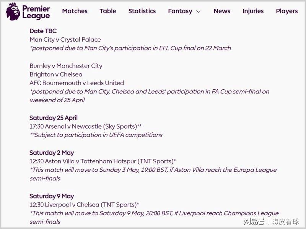306x229 pixels.
Task: Click the Date TBC heading
Action: click(x=43, y=31)
